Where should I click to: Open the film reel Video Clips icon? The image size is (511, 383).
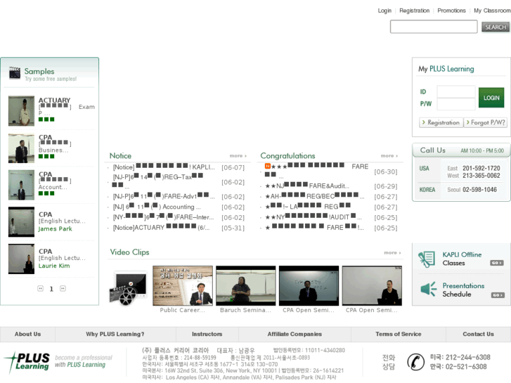(x=128, y=288)
